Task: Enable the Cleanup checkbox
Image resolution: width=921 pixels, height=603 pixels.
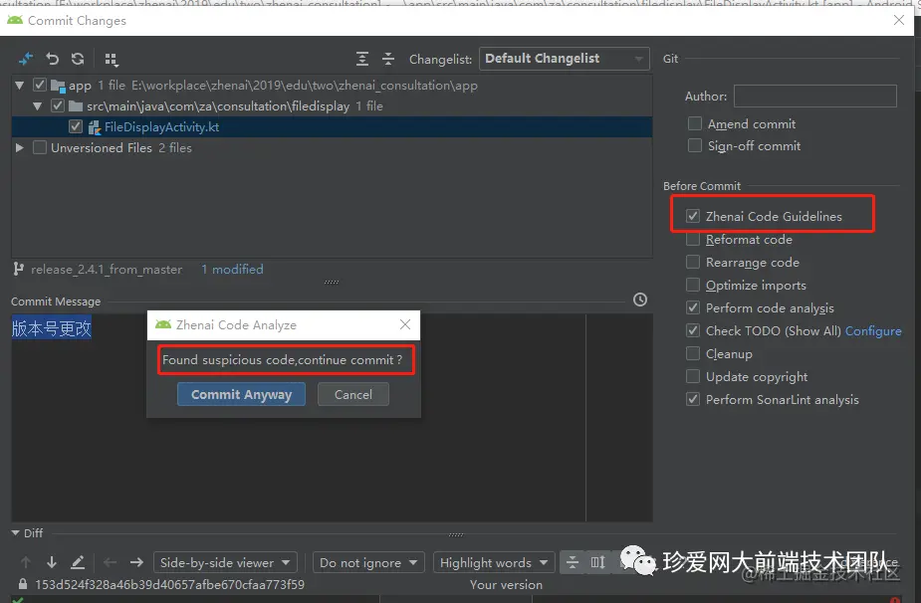Action: coord(693,353)
